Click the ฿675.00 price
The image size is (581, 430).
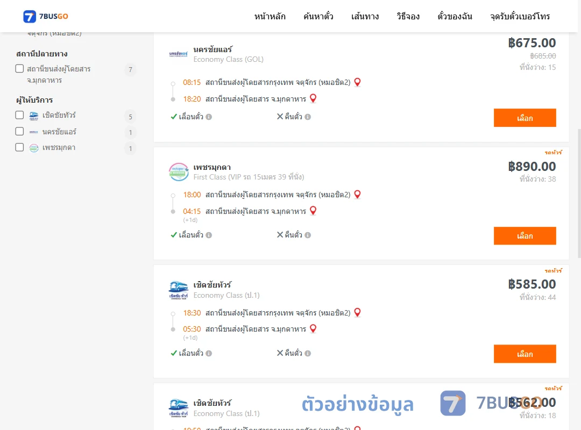tap(532, 43)
